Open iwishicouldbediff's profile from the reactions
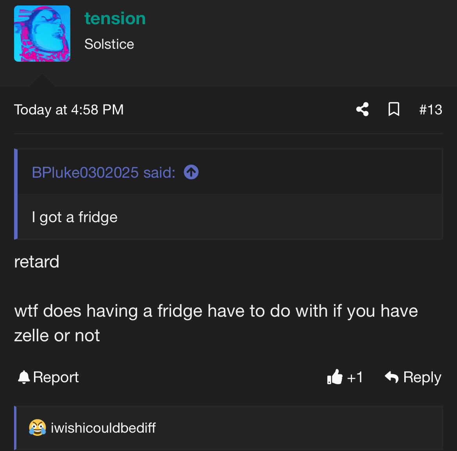457x451 pixels. pos(103,428)
